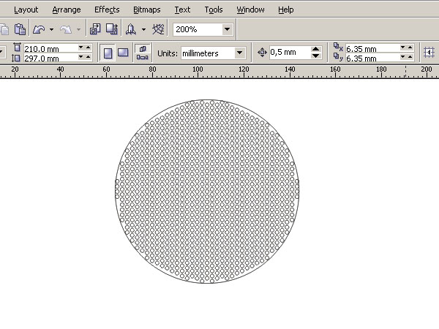Open the Text menu
Screen dimensions: 439x329
(x=182, y=10)
